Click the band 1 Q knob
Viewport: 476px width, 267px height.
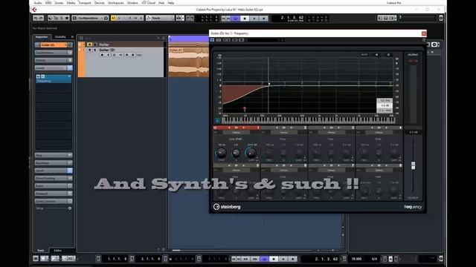point(236,154)
